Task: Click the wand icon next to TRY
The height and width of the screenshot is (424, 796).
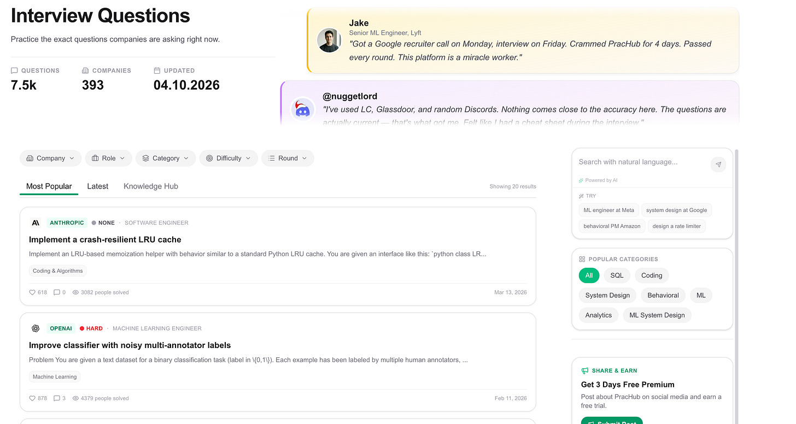Action: [x=581, y=196]
